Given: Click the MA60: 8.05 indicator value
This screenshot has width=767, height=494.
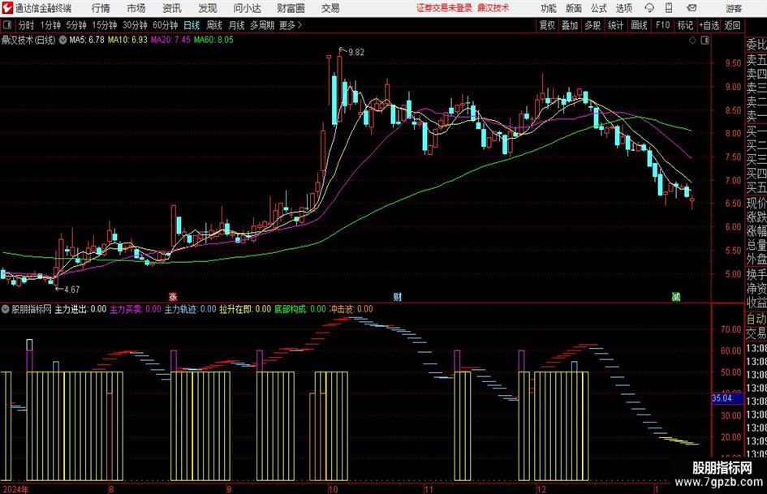Looking at the screenshot, I should (x=213, y=40).
